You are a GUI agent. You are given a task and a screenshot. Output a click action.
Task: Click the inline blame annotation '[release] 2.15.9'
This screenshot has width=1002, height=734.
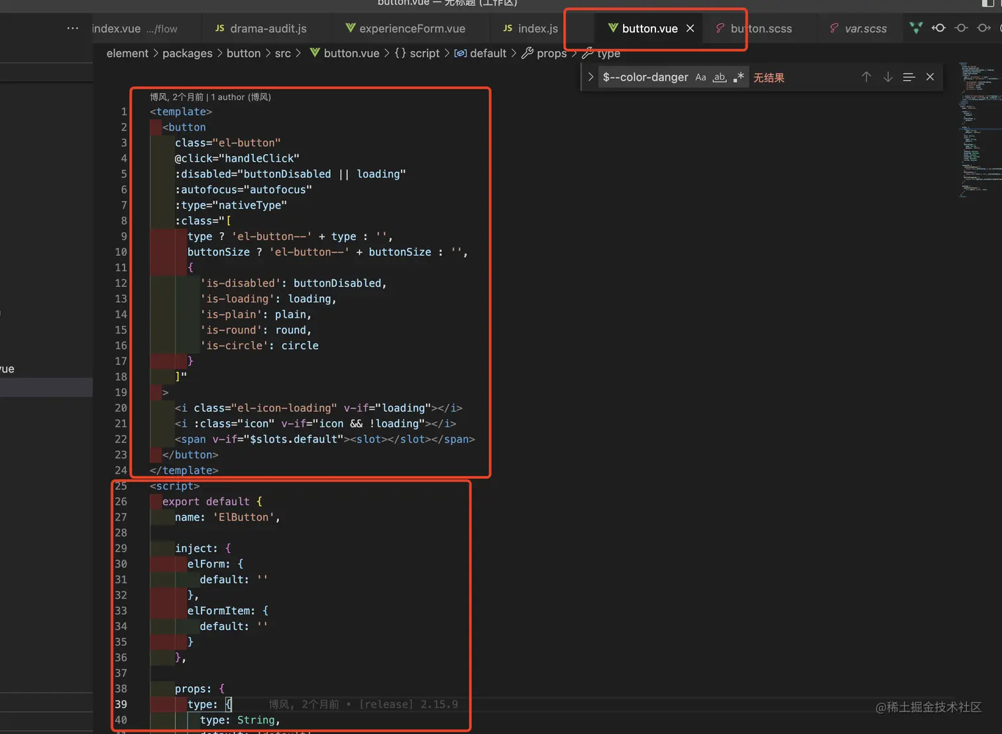coord(408,704)
